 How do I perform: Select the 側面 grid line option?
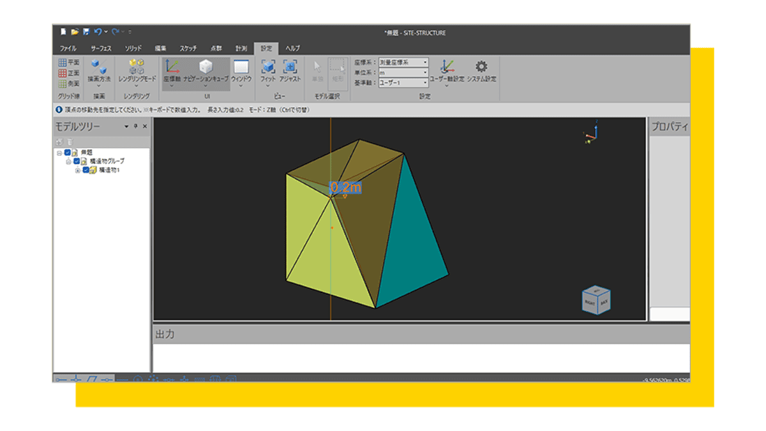(69, 83)
